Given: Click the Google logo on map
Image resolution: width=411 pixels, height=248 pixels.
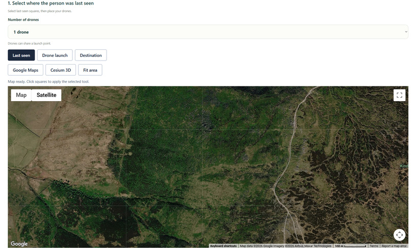Looking at the screenshot, I should [19, 243].
